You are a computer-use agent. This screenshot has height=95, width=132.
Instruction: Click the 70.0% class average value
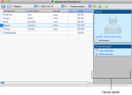click(81, 33)
